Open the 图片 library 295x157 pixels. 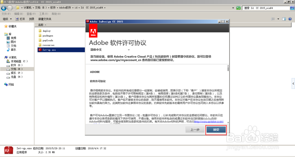tap(11, 42)
